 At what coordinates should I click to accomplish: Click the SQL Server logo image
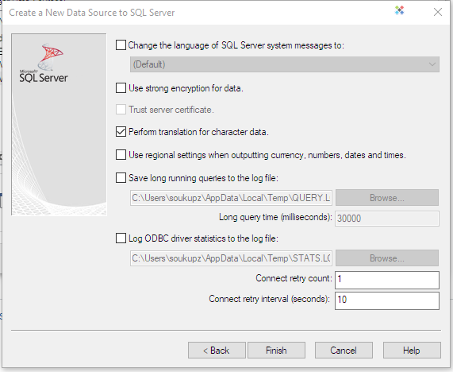point(44,64)
